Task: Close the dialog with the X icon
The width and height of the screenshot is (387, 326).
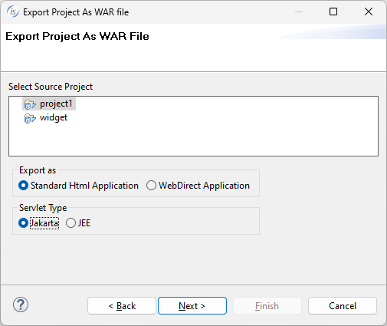Action: [x=369, y=12]
